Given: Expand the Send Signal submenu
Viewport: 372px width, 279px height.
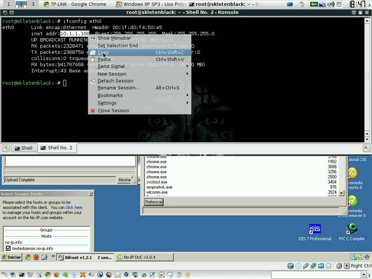Looking at the screenshot, I should point(139,66).
